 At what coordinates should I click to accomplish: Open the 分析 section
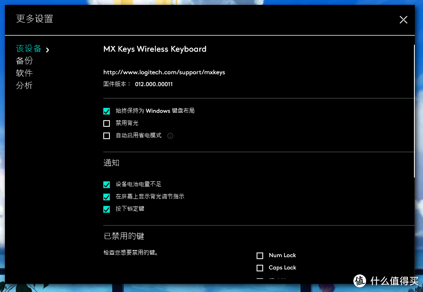24,85
